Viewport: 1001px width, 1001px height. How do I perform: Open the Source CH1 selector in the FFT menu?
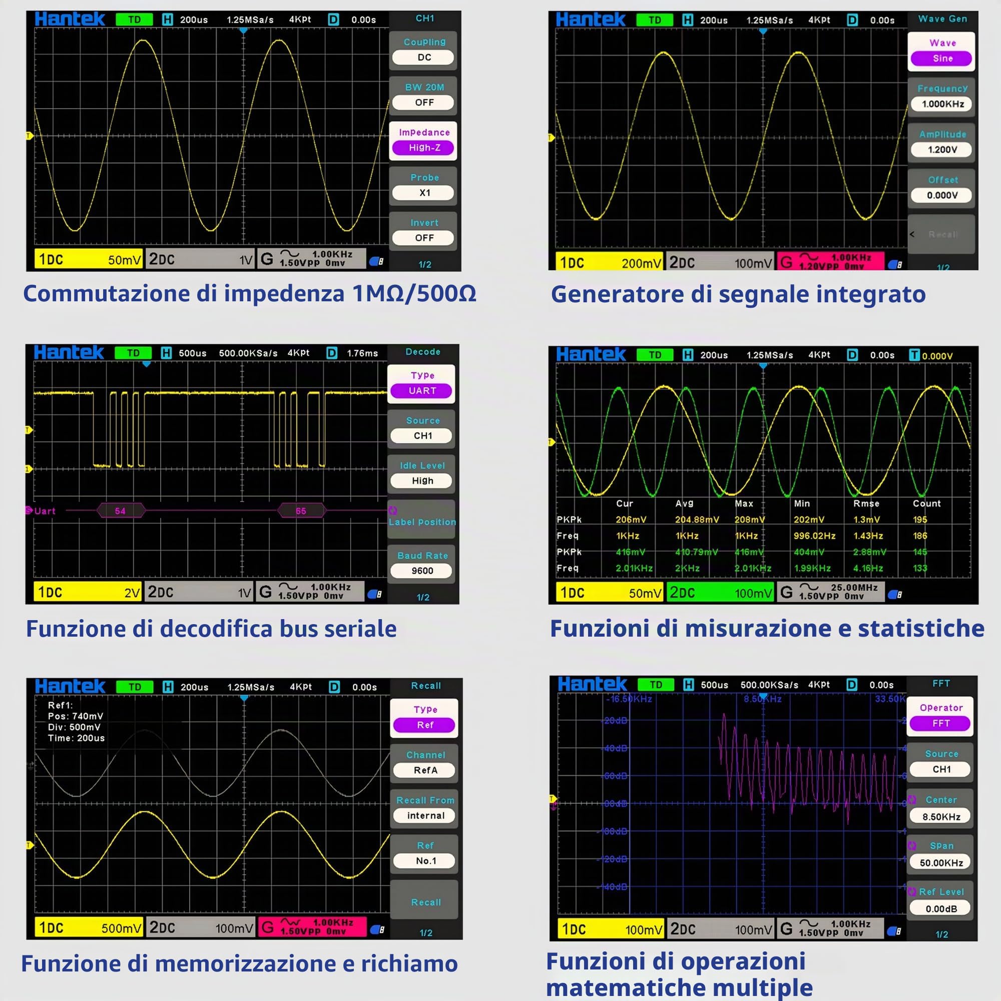point(940,762)
